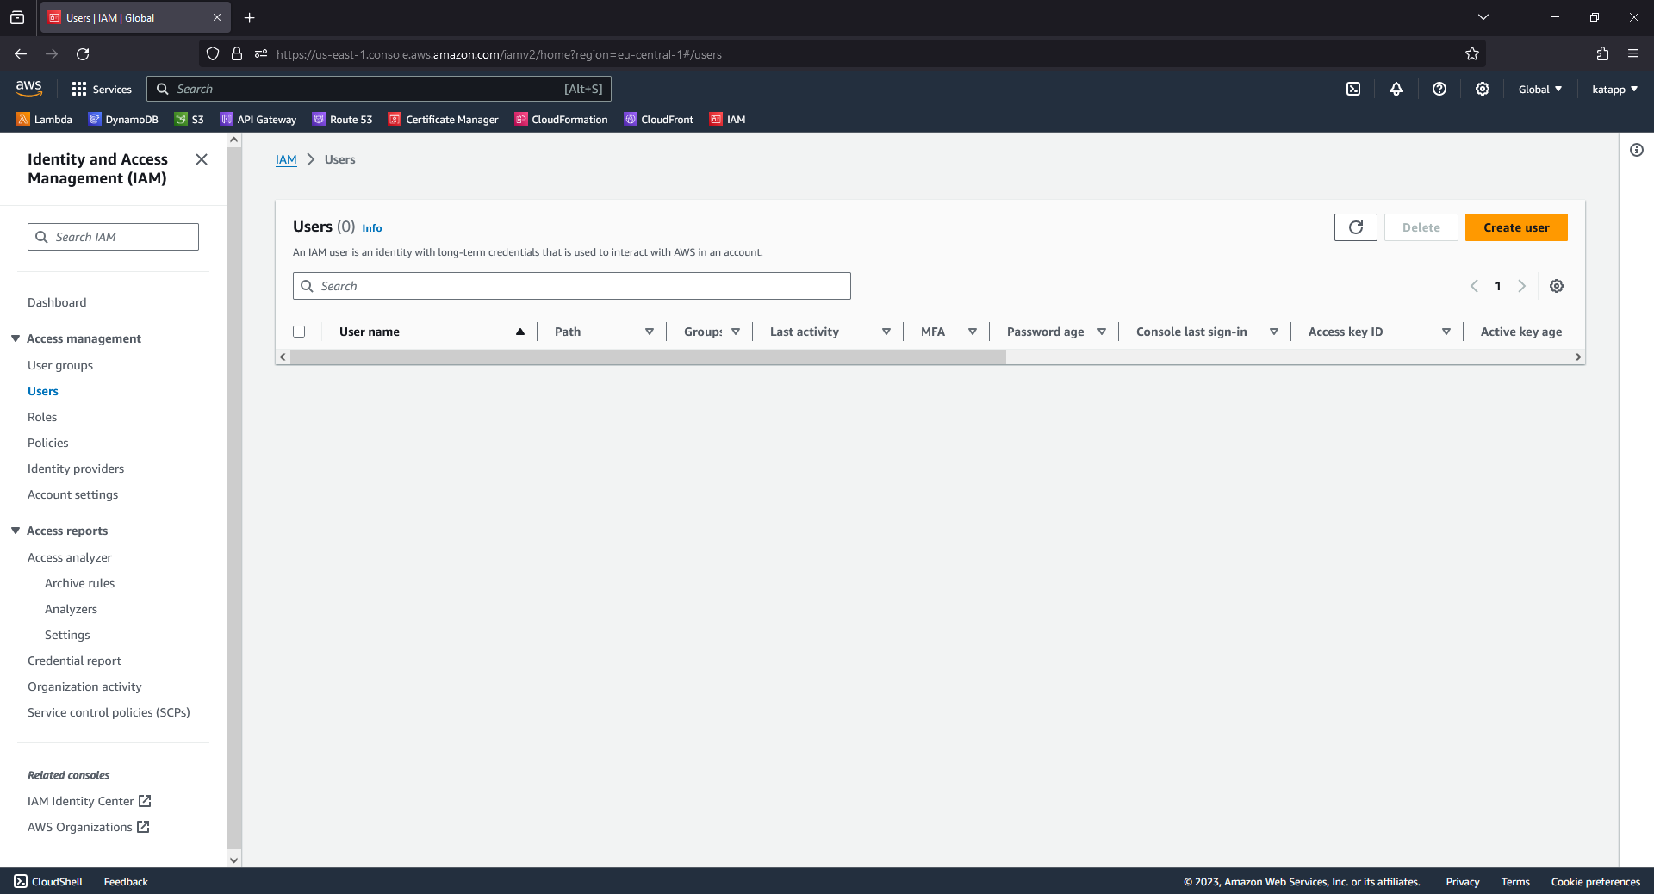Click the sidebar vertical scrollbar
This screenshot has height=894, width=1654.
[233, 500]
